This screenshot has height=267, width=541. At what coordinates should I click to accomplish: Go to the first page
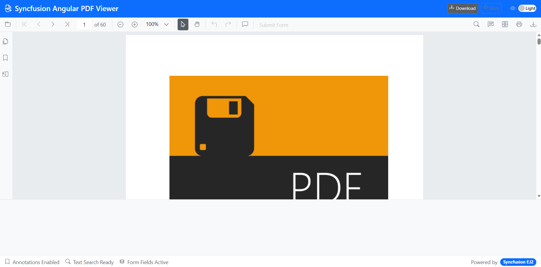[x=24, y=24]
